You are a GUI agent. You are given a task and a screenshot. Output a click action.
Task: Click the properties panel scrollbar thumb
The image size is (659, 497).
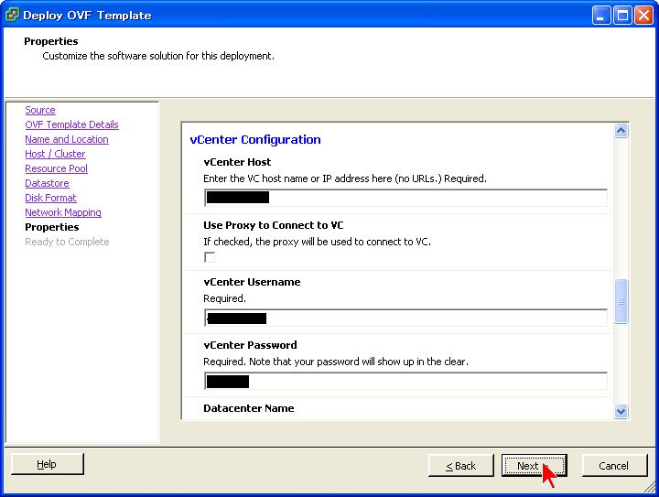click(621, 301)
